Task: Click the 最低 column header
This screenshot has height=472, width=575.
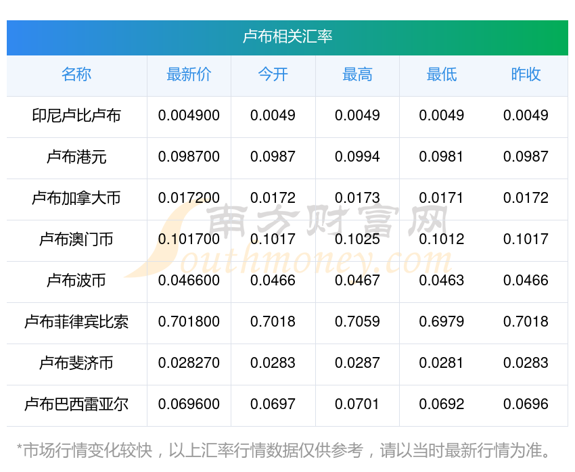Action: click(442, 74)
